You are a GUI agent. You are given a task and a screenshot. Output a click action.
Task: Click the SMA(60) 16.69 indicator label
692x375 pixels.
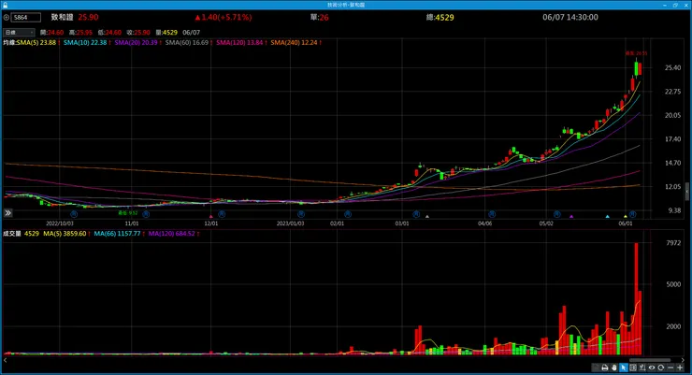point(187,42)
